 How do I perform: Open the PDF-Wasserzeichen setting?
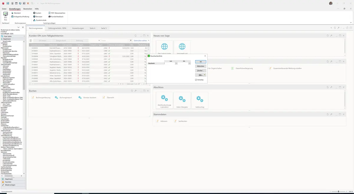(x=57, y=13)
